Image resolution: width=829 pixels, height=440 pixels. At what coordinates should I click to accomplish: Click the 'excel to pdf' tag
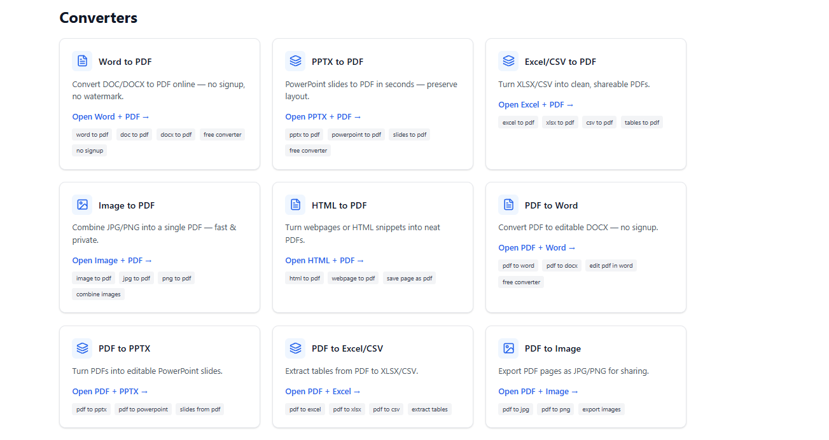coord(519,123)
